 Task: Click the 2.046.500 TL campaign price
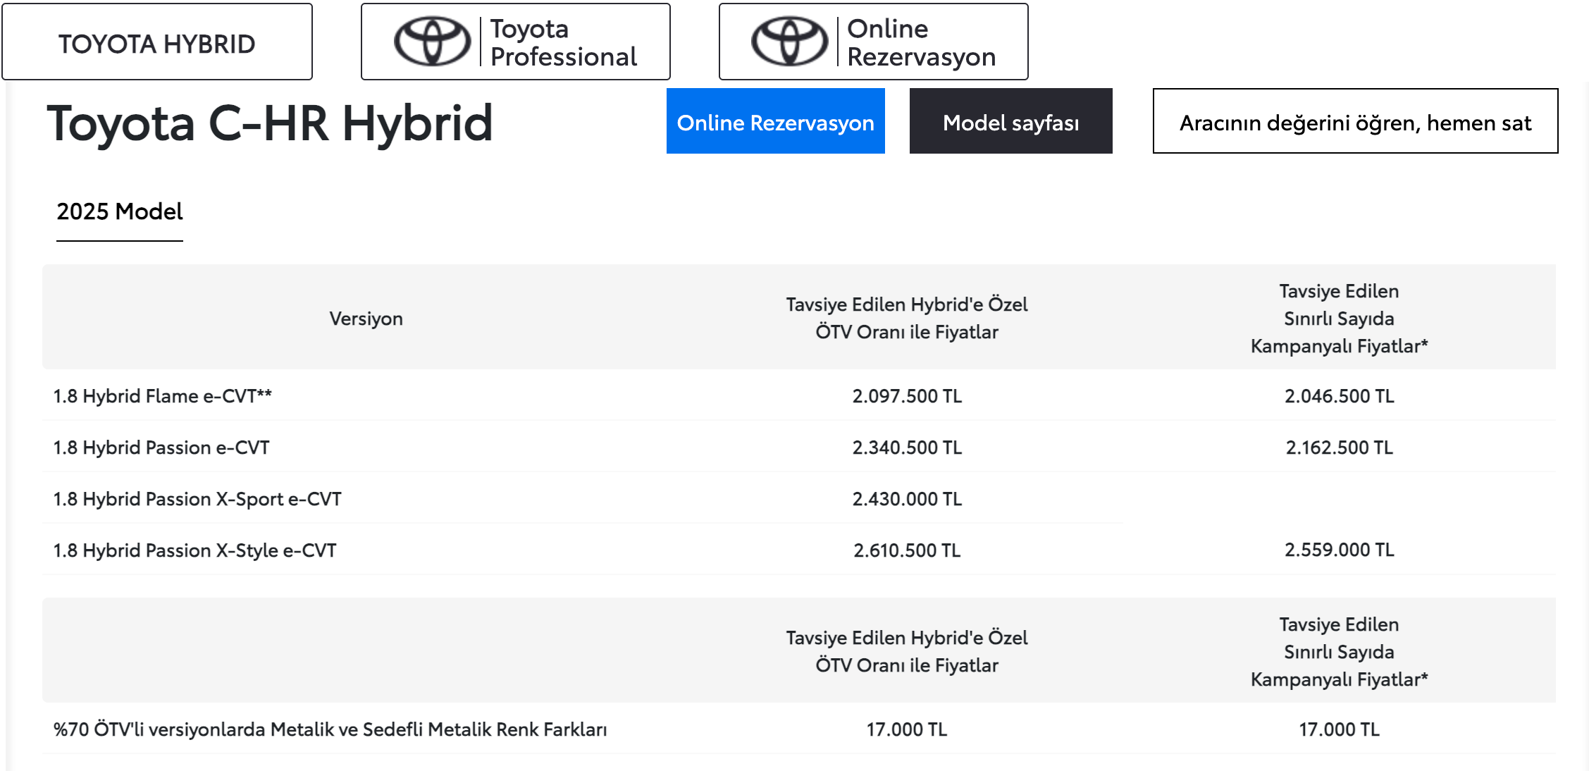pos(1339,396)
